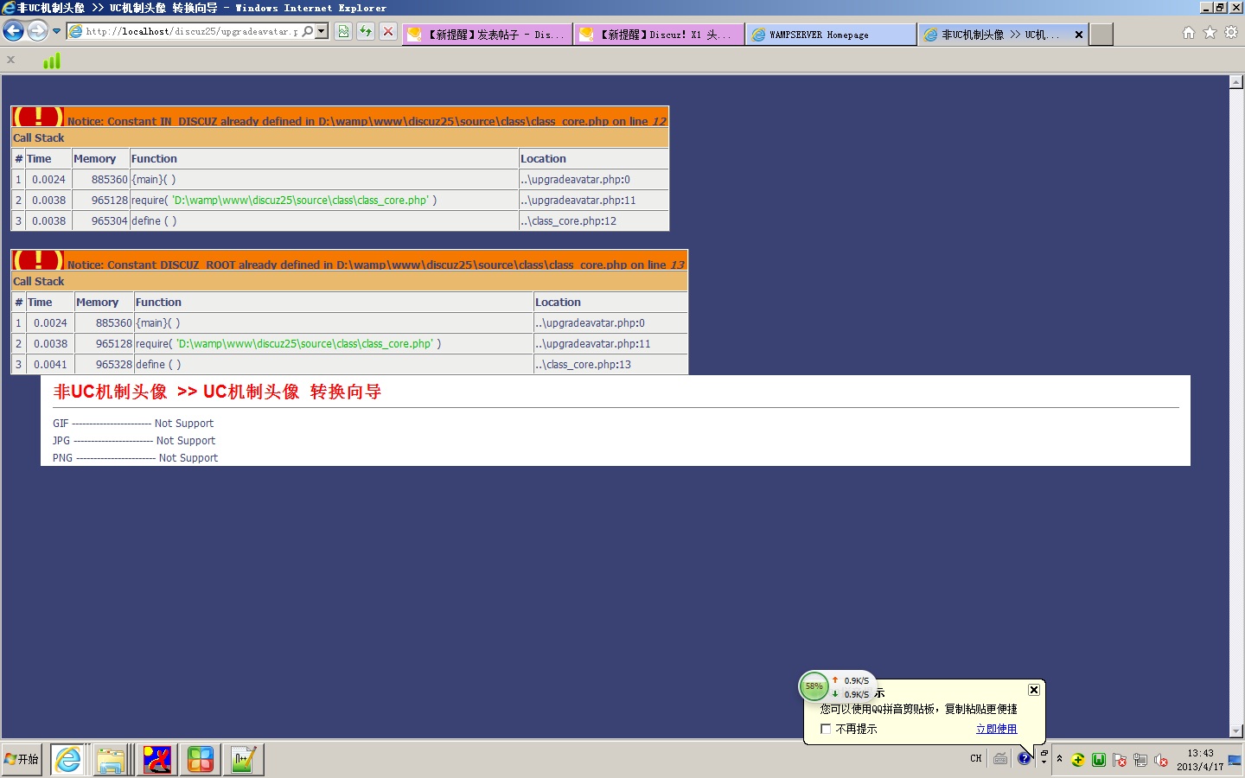
Task: Click the time value 0.0041
Action: pos(50,365)
